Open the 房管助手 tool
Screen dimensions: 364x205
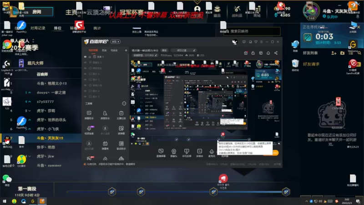click(105, 115)
